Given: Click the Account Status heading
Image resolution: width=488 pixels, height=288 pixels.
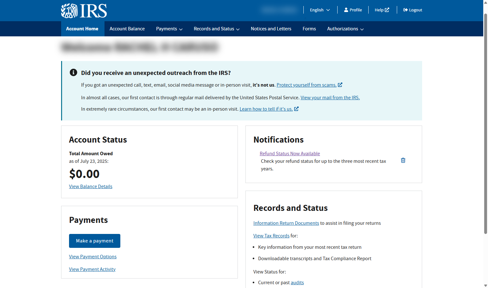Looking at the screenshot, I should tap(98, 140).
